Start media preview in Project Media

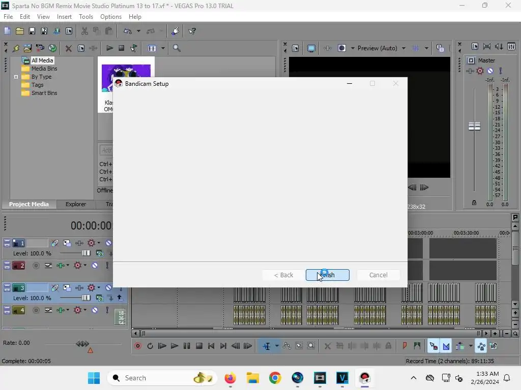109,48
